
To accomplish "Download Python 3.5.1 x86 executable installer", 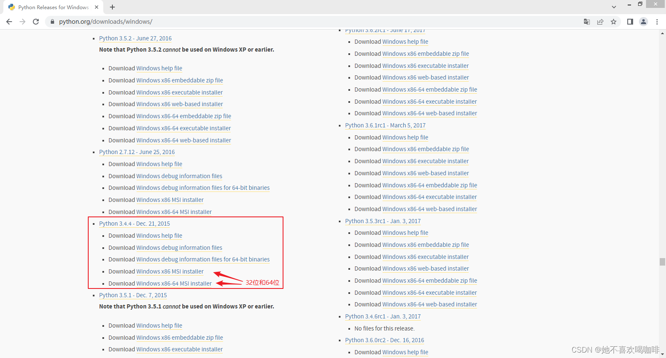I will tap(179, 349).
